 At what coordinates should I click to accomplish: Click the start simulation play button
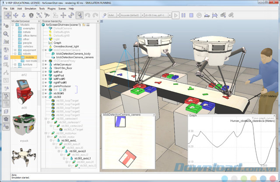pos(175,15)
